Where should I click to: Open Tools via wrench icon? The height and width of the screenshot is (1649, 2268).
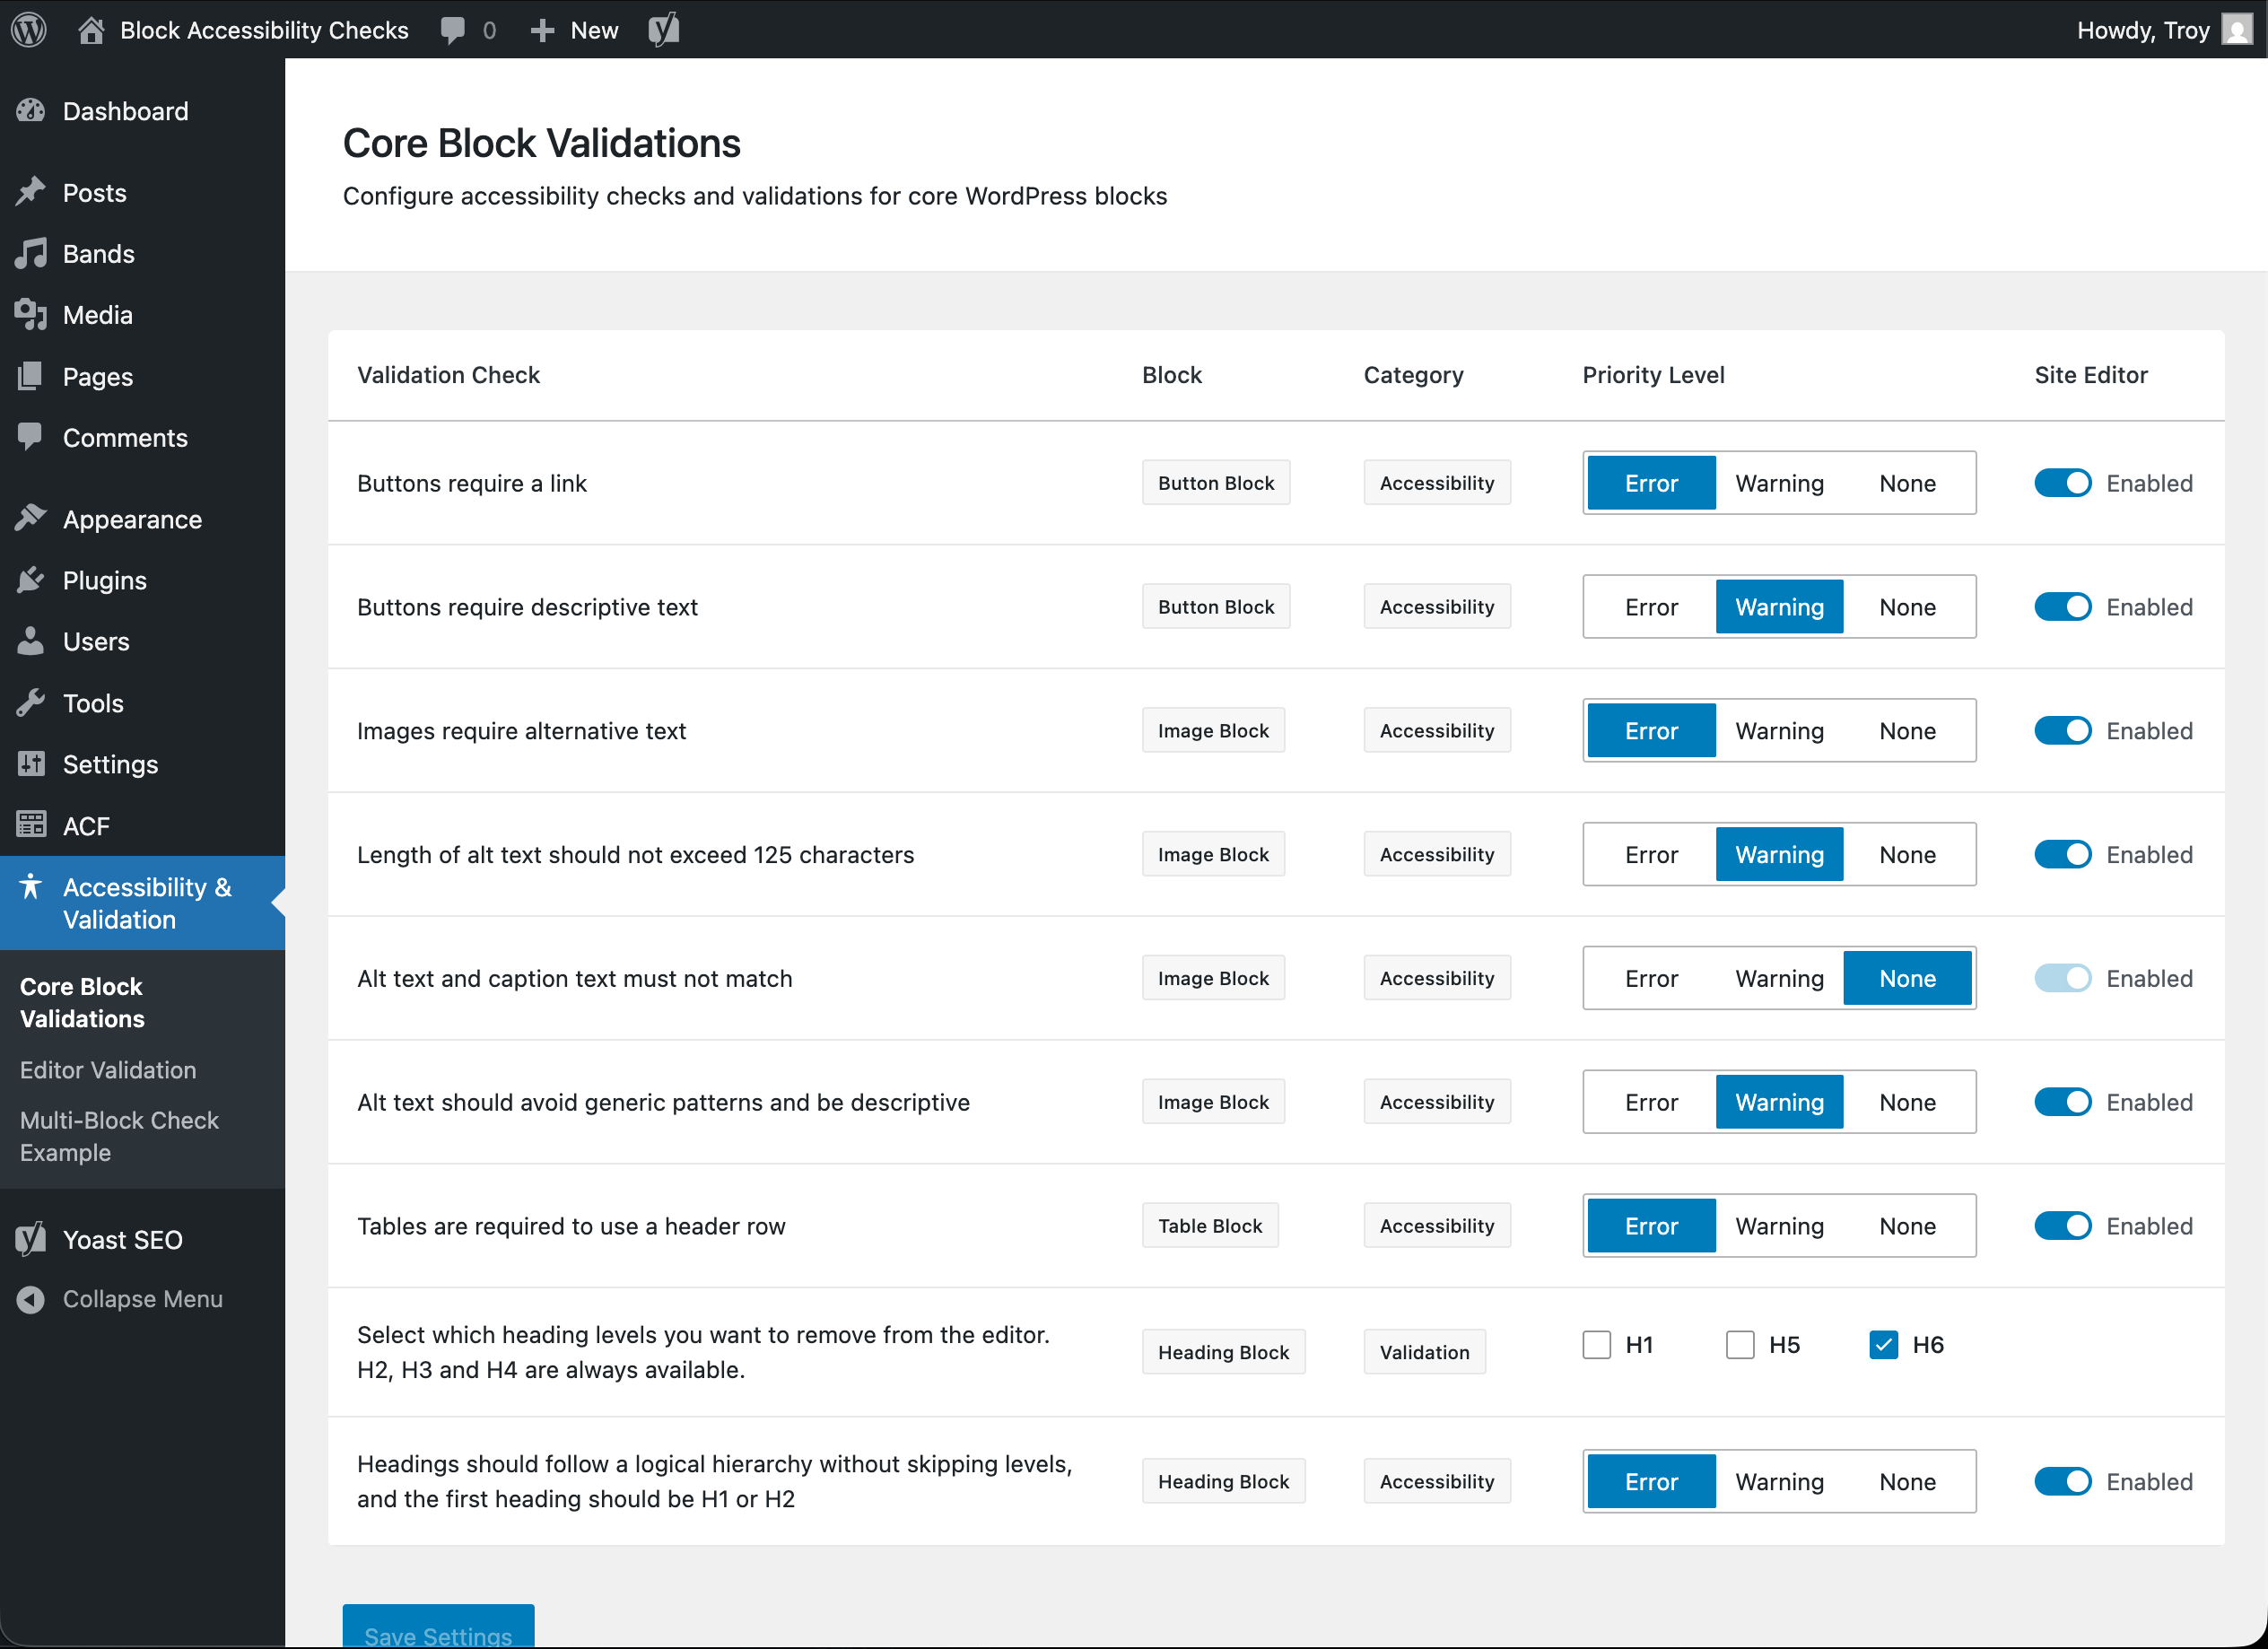point(31,703)
